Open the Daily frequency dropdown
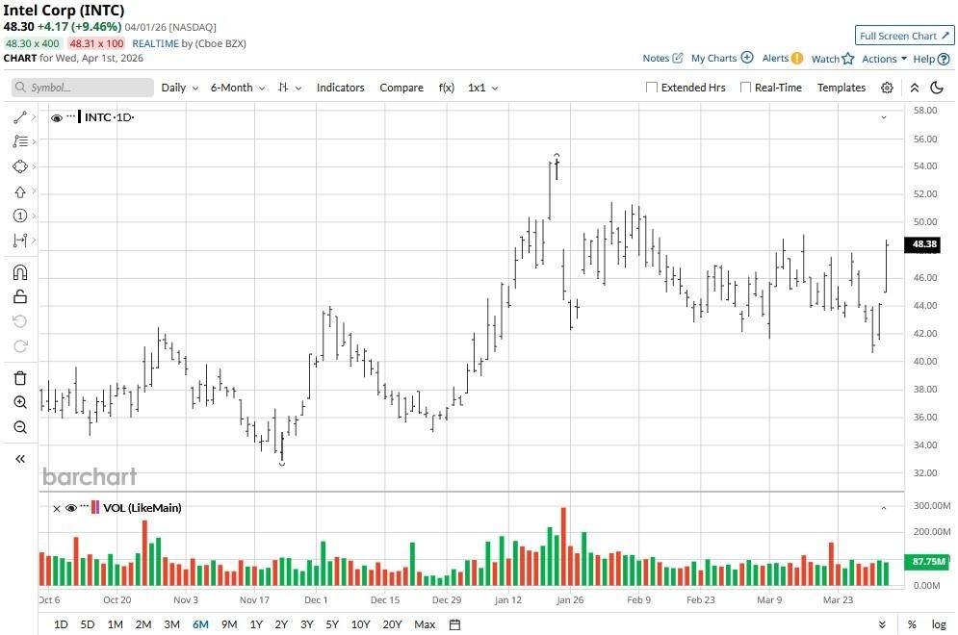958x635 pixels. click(x=180, y=88)
